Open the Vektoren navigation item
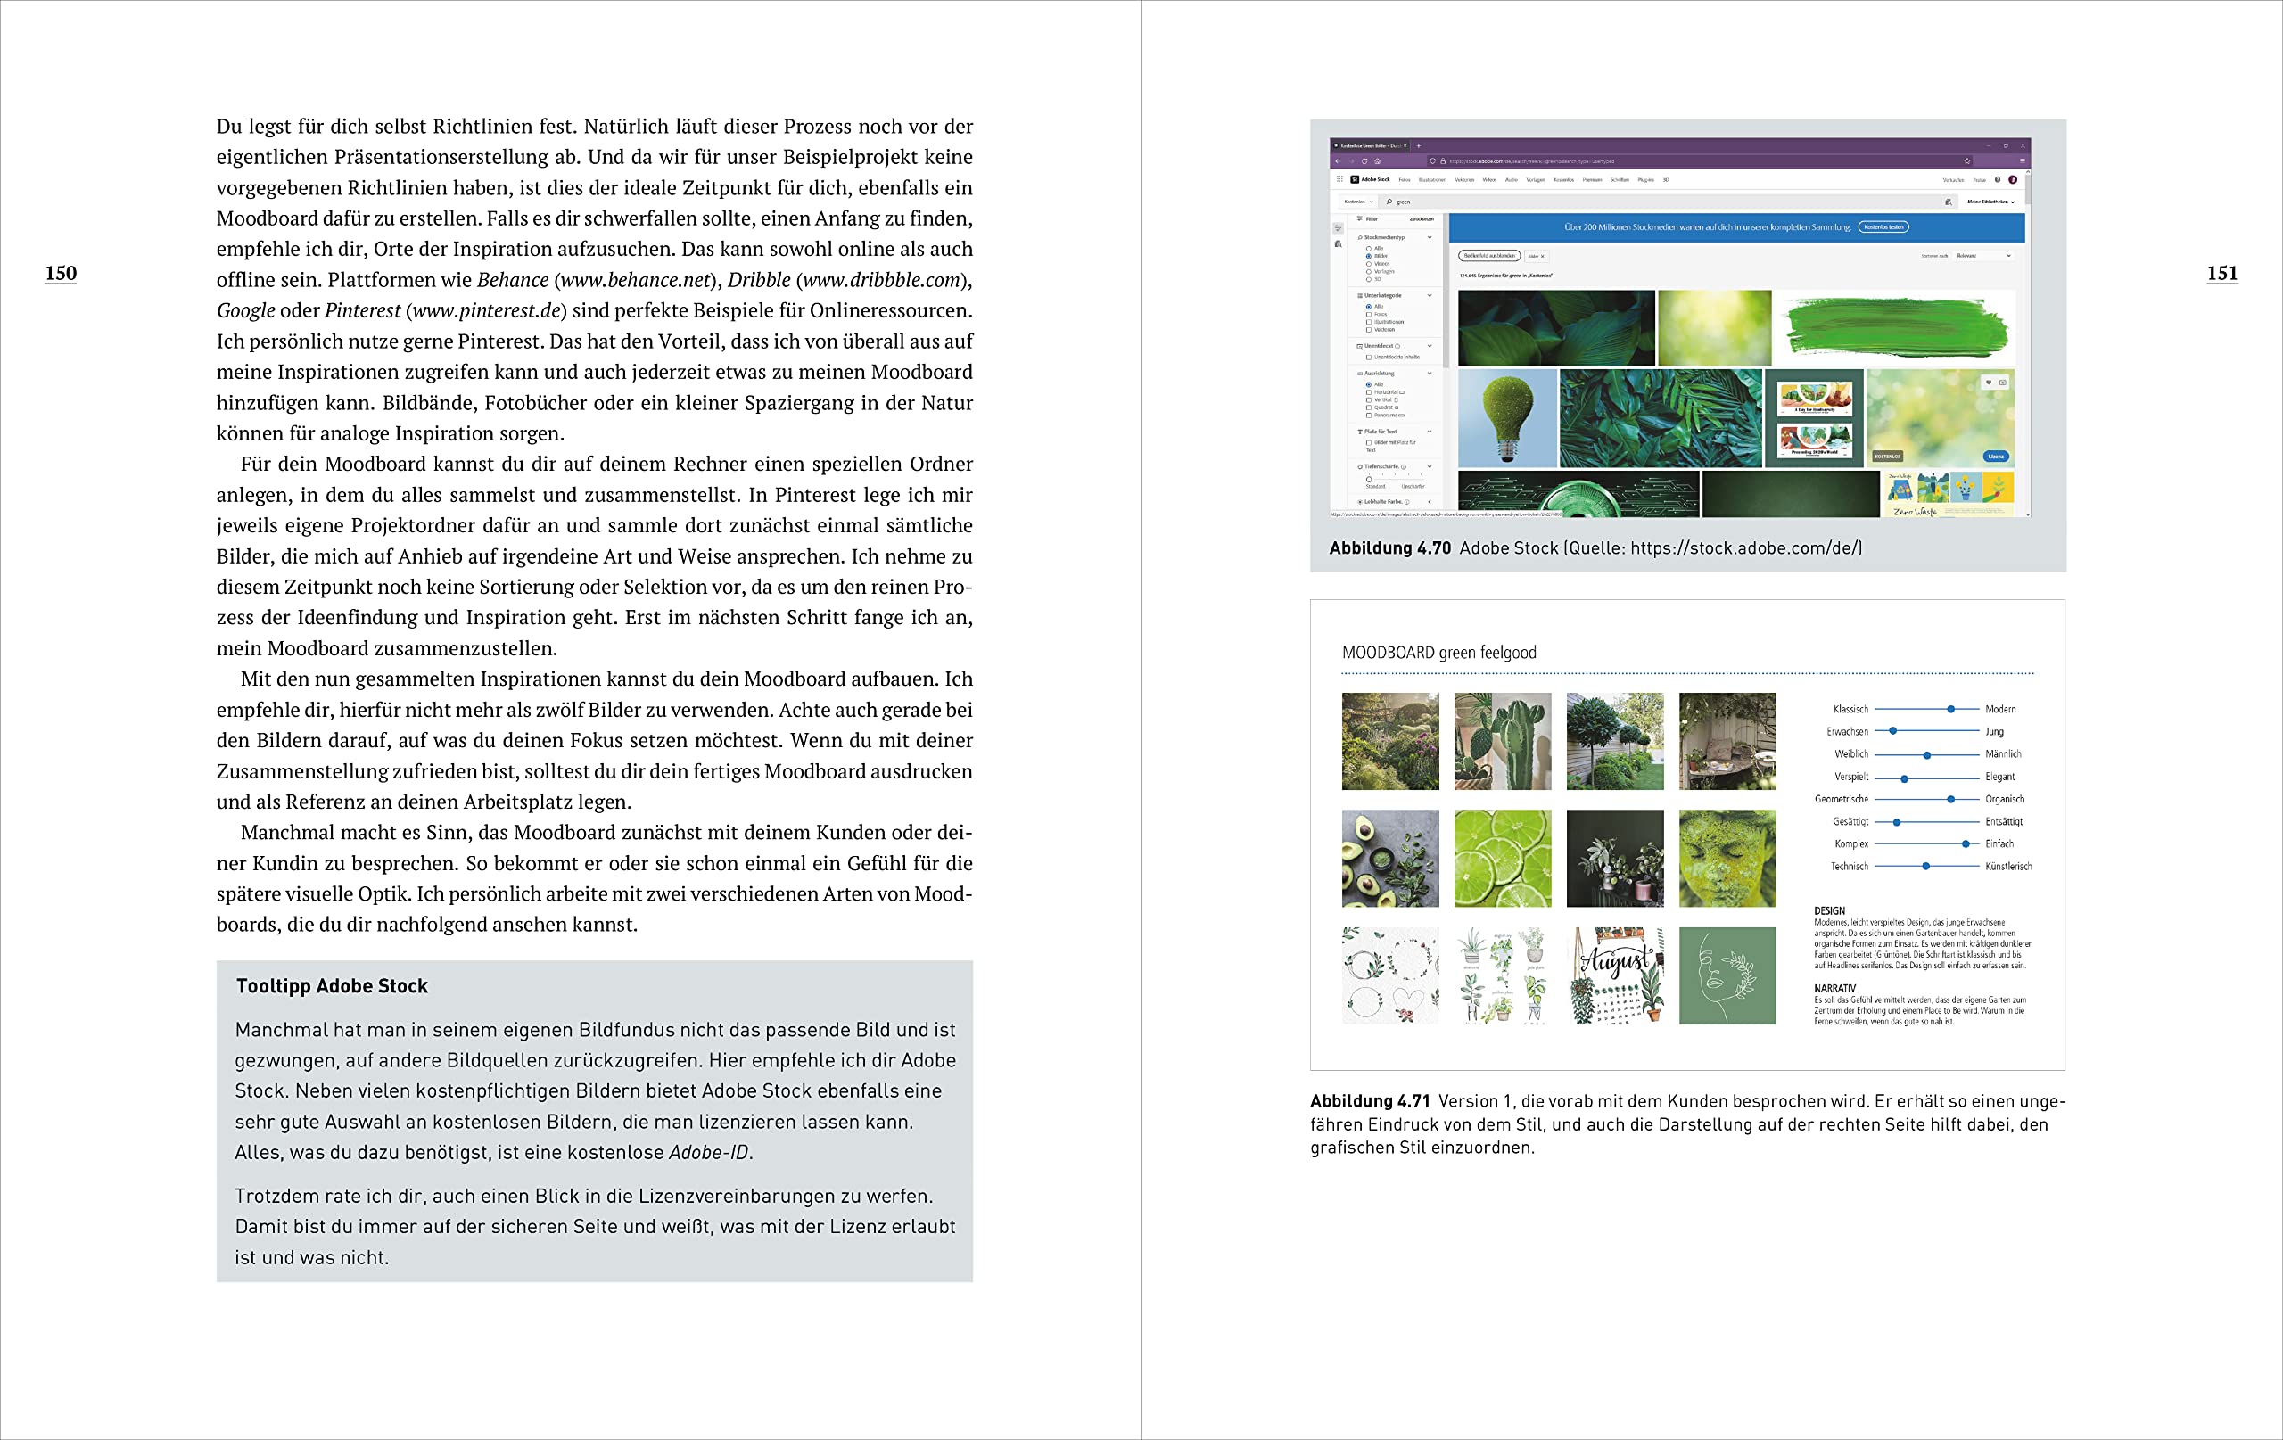Image resolution: width=2283 pixels, height=1440 pixels. [x=1465, y=179]
